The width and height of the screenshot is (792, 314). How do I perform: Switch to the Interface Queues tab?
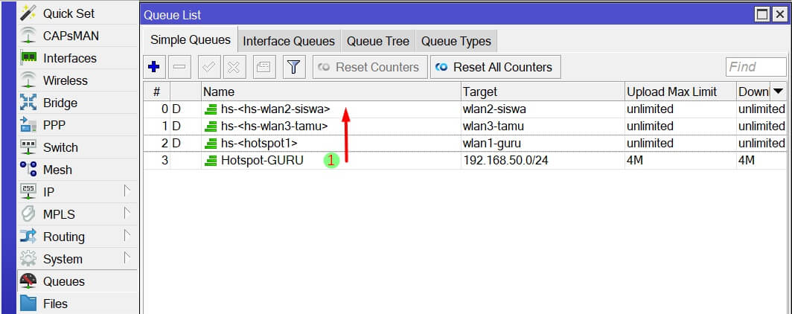pyautogui.click(x=289, y=41)
